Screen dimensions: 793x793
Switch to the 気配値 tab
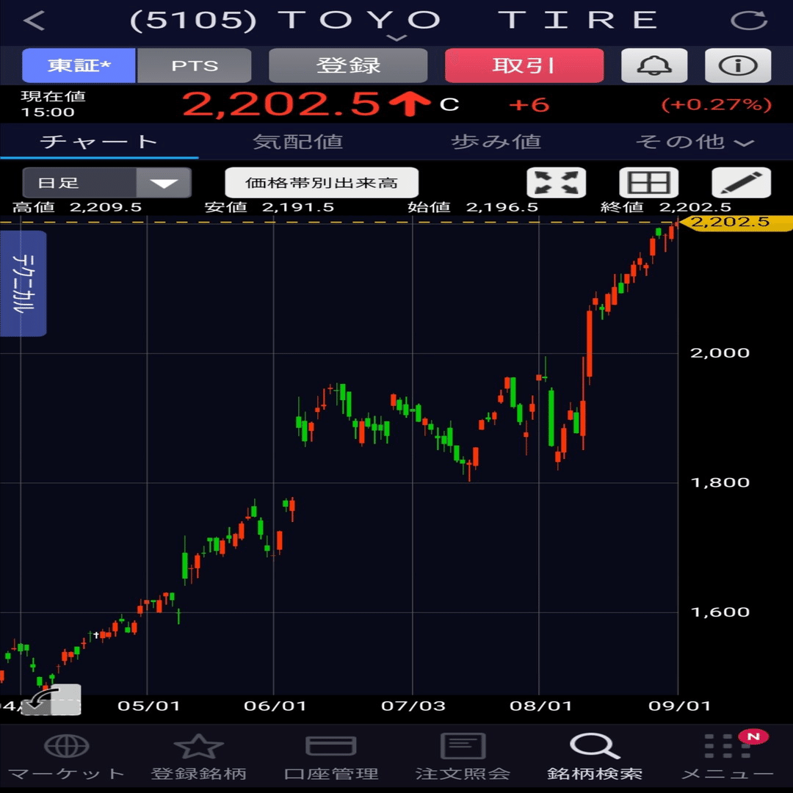point(297,142)
